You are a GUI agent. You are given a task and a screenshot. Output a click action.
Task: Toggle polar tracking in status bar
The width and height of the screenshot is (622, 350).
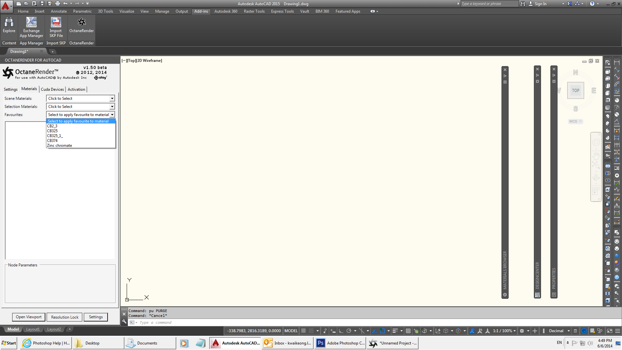pos(349,331)
